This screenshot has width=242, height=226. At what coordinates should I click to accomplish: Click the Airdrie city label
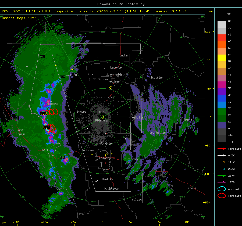(106, 144)
